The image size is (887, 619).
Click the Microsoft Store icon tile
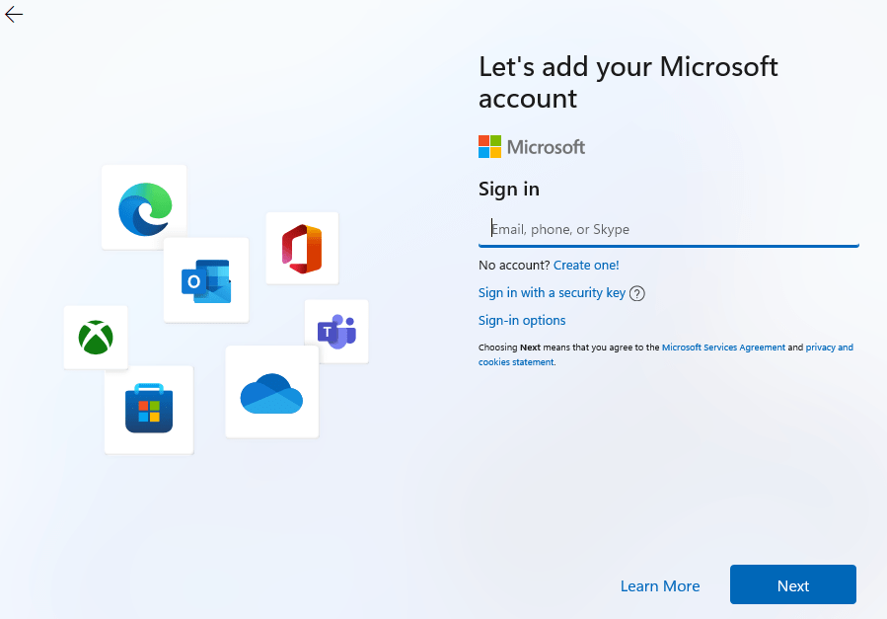coord(149,409)
